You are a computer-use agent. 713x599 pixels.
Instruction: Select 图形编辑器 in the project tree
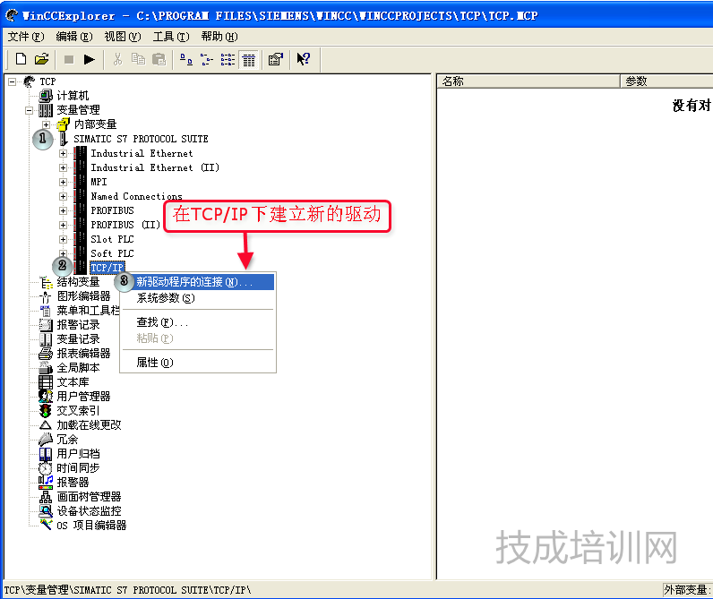(x=83, y=296)
